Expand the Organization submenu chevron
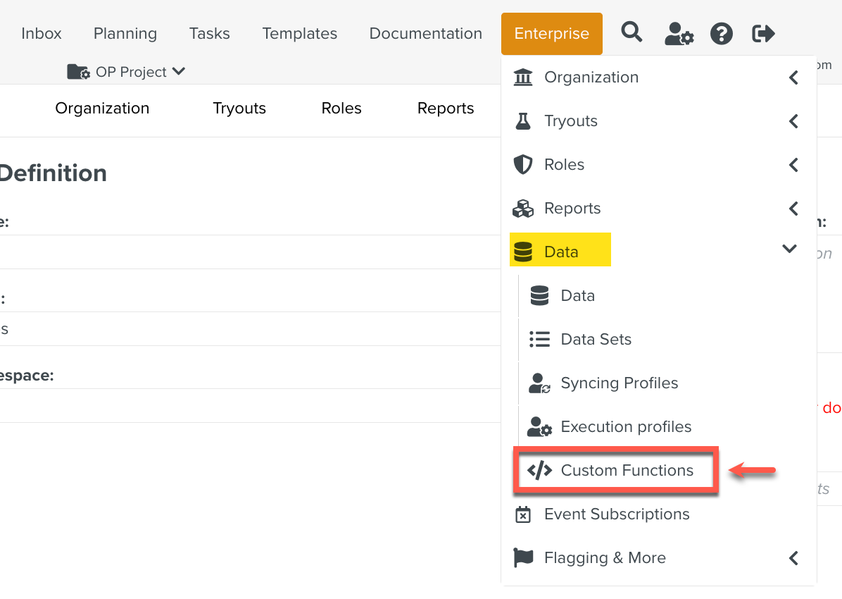This screenshot has width=842, height=599. coord(793,78)
